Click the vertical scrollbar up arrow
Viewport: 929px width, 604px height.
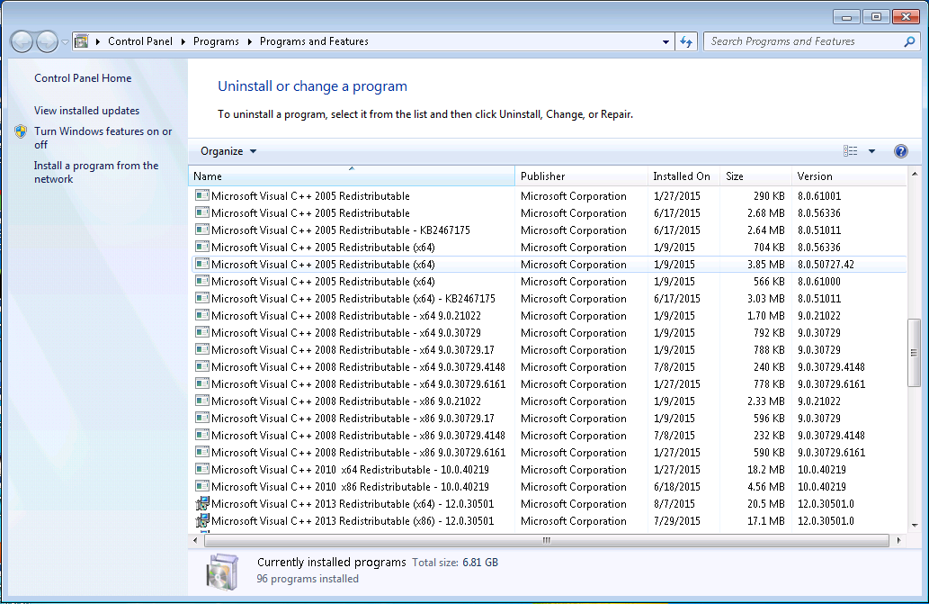click(x=915, y=174)
